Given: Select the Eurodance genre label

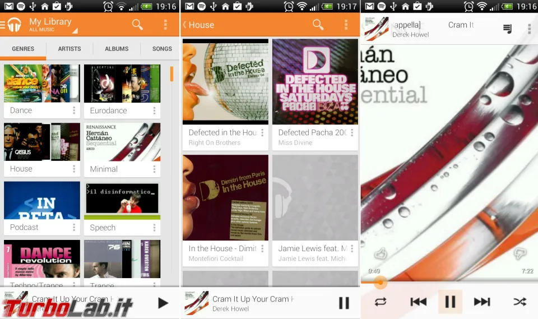Looking at the screenshot, I should (x=108, y=110).
